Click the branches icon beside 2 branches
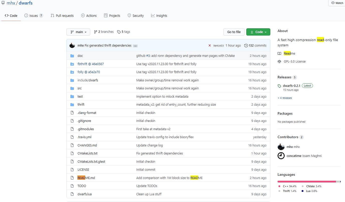This screenshot has width=345, height=202. 95,32
